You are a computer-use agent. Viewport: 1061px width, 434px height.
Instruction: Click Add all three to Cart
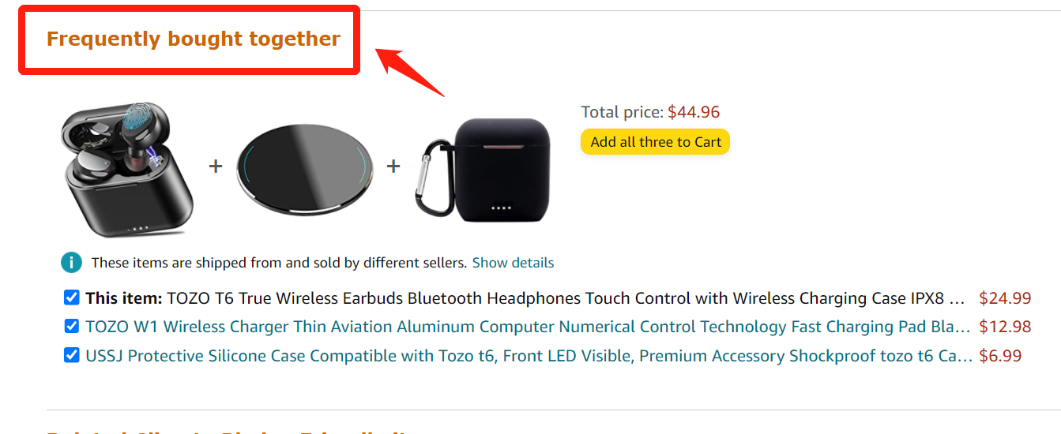[x=656, y=142]
